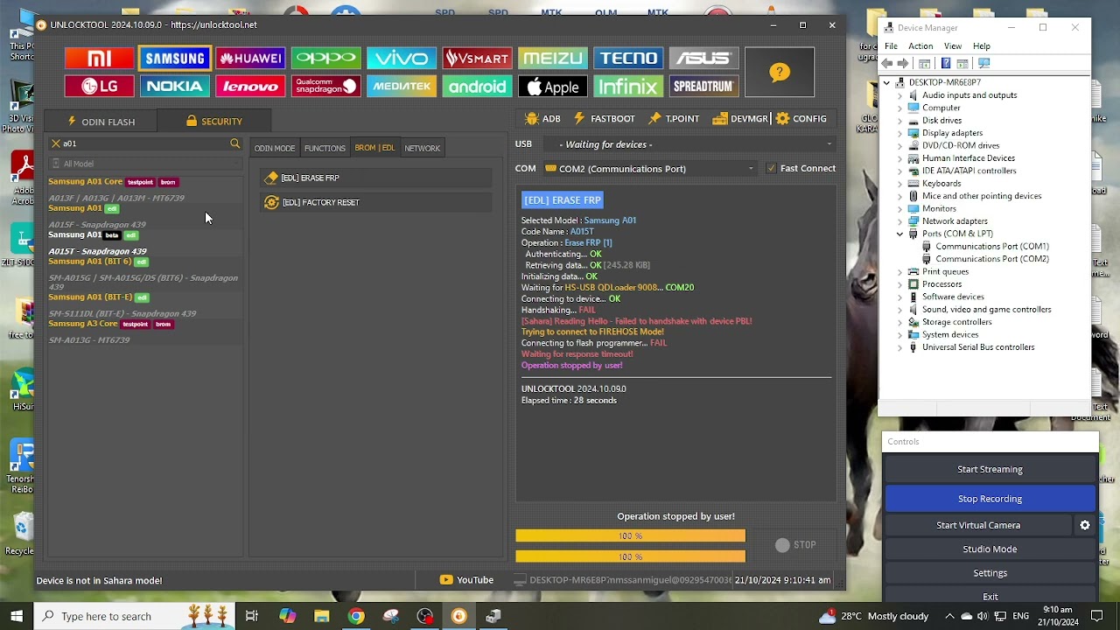Screen dimensions: 1120x630
Task: Click the Device Manager help toolbar icon
Action: click(x=945, y=63)
